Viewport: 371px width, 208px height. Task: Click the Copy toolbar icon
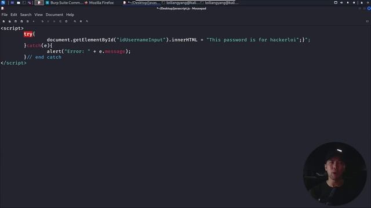[60, 21]
